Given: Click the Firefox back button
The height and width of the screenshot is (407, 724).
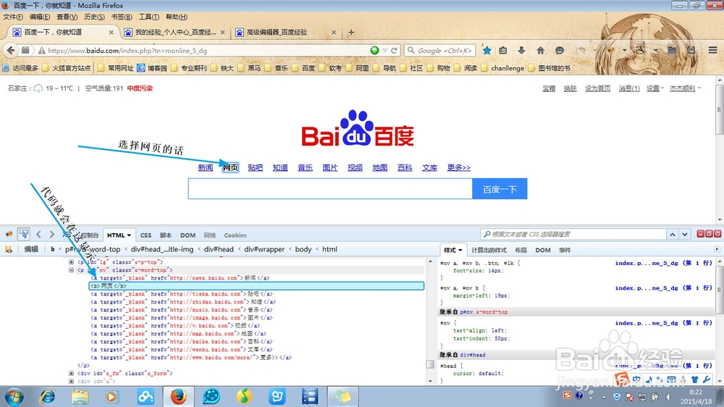Looking at the screenshot, I should pos(11,51).
